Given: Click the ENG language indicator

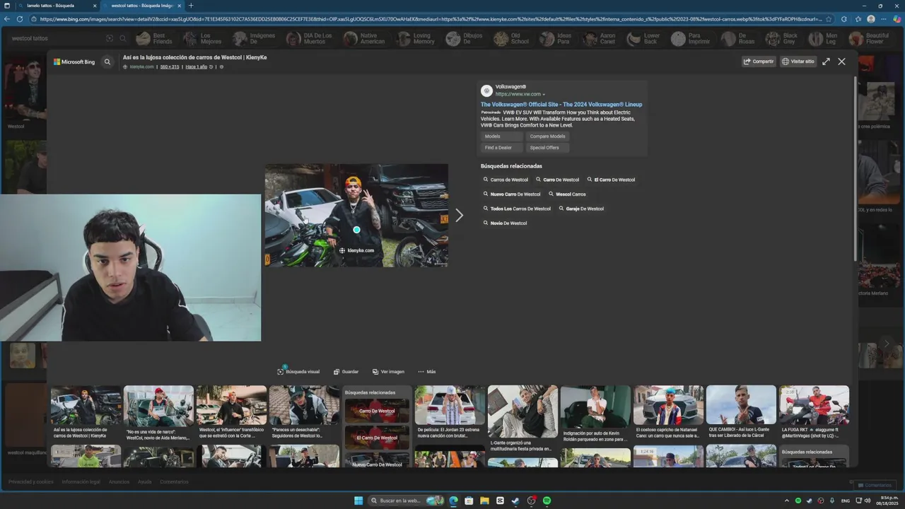Looking at the screenshot, I should (845, 501).
